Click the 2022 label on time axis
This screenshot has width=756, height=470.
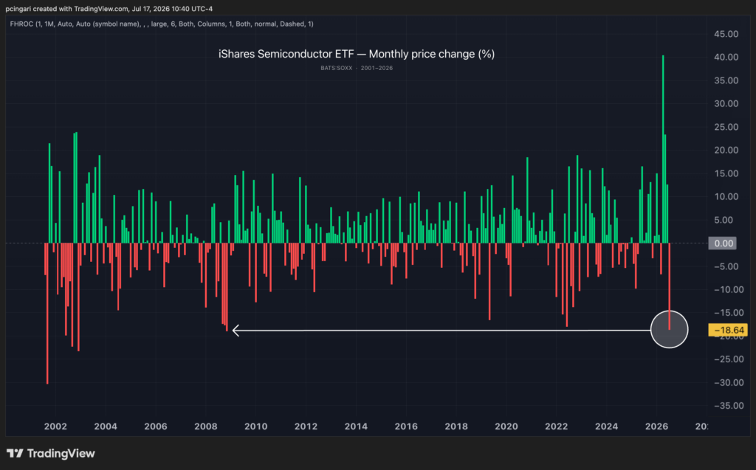coord(557,426)
